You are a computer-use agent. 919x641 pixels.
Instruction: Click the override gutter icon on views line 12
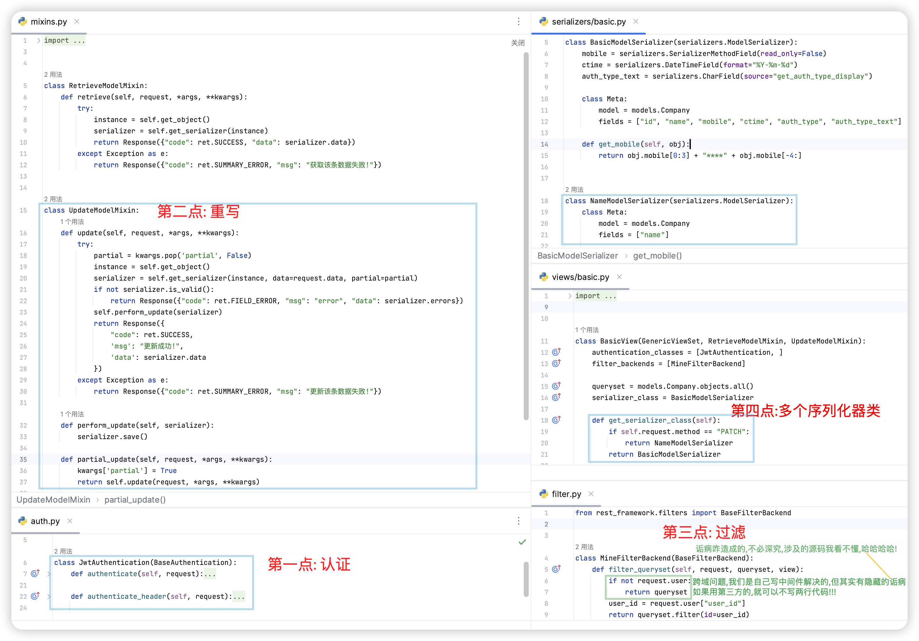click(556, 352)
